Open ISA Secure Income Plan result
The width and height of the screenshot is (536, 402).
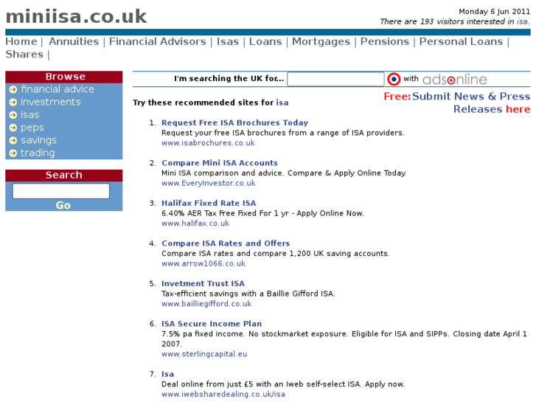click(212, 324)
